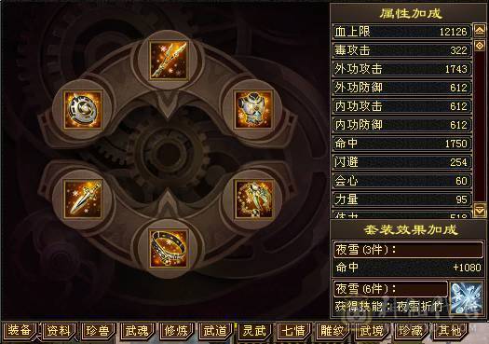
Task: Click the central gear emblem
Action: [169, 153]
